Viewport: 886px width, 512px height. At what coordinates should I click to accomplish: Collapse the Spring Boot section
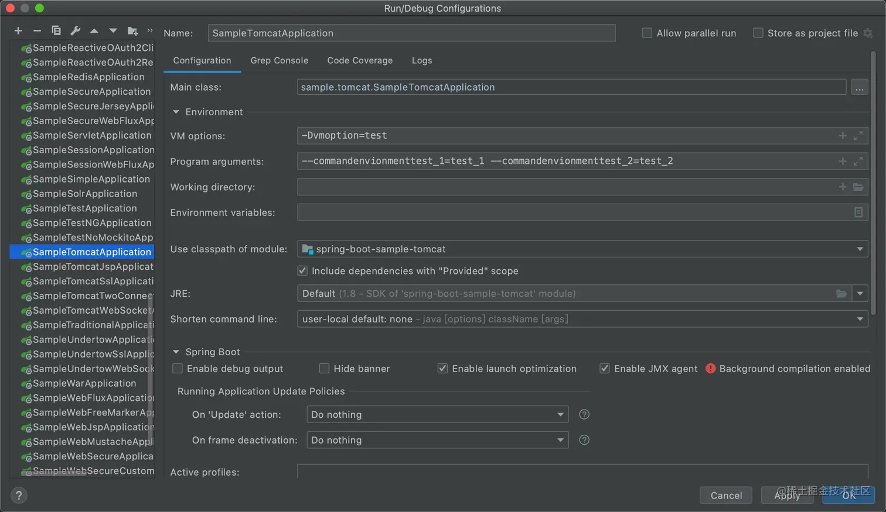(x=176, y=352)
